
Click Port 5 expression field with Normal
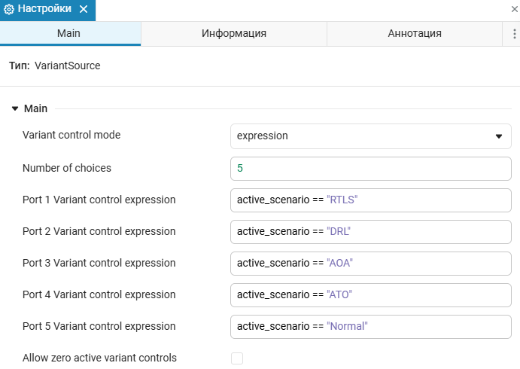click(x=369, y=326)
